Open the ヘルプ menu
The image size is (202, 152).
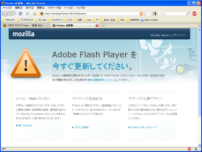80,8
